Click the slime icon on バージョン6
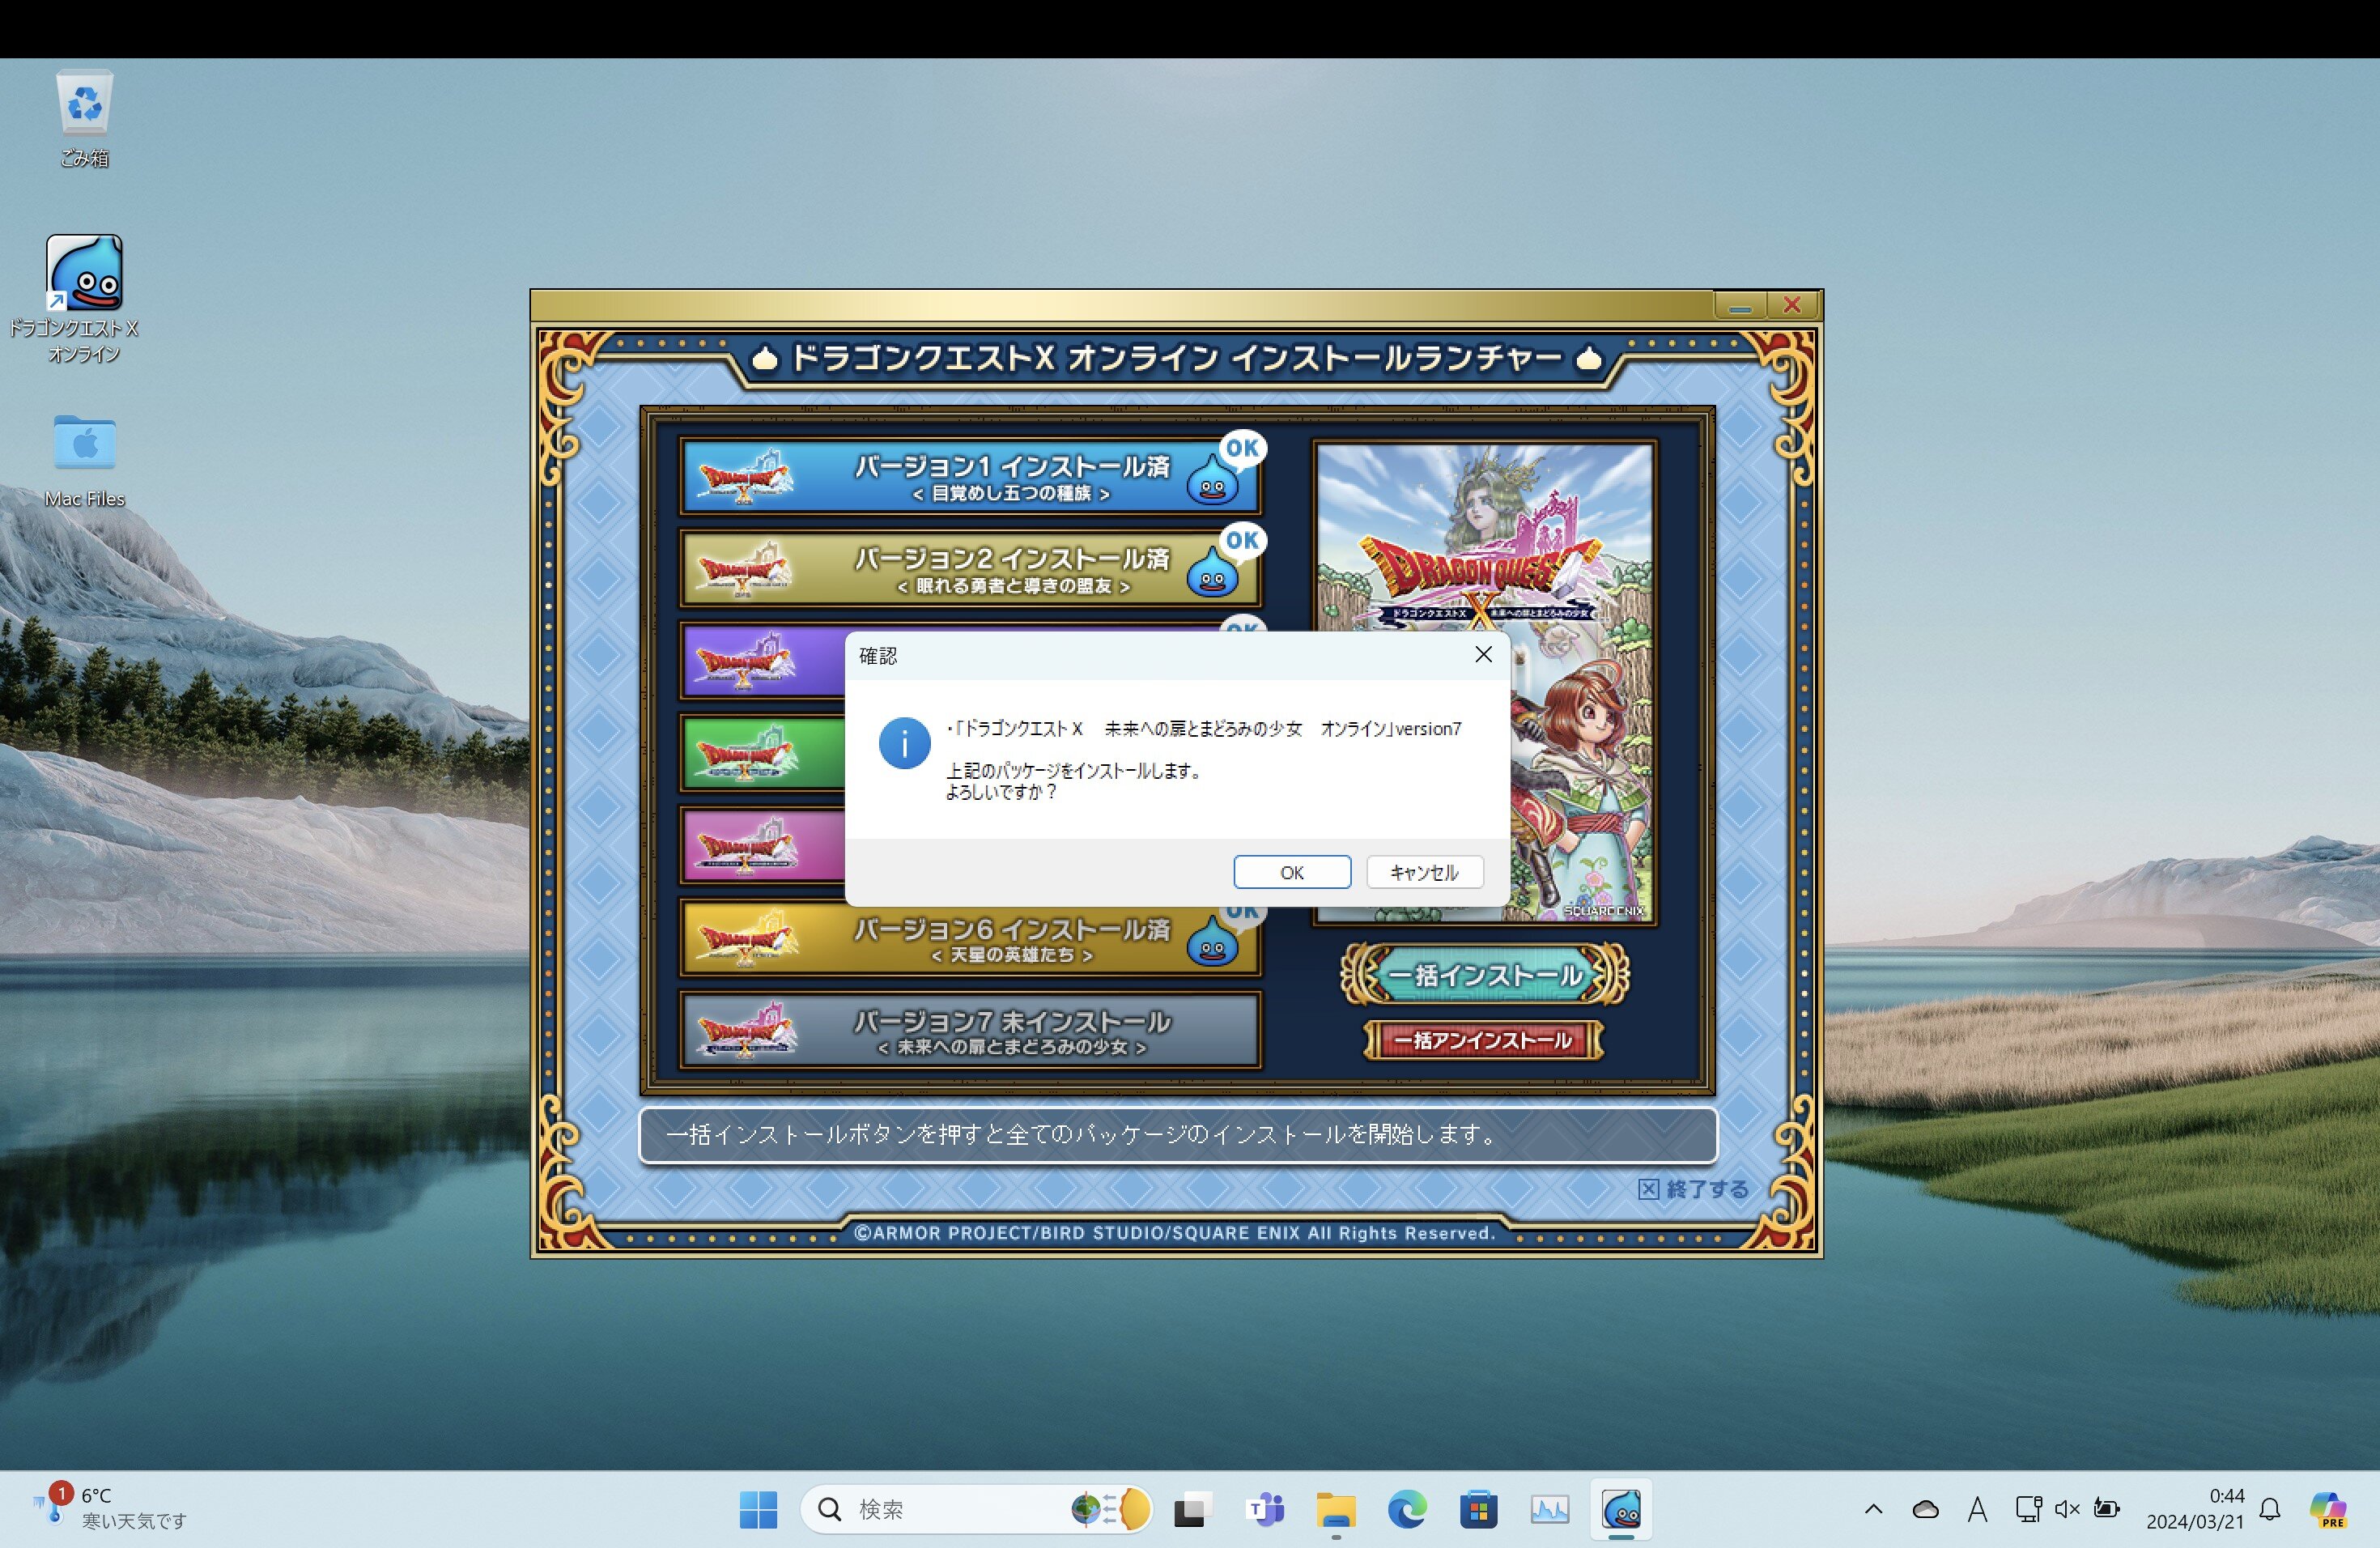This screenshot has width=2380, height=1548. coord(1213,943)
